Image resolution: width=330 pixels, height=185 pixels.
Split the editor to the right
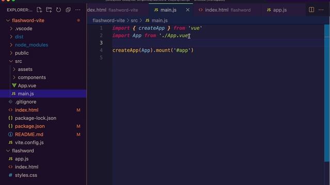(311, 10)
